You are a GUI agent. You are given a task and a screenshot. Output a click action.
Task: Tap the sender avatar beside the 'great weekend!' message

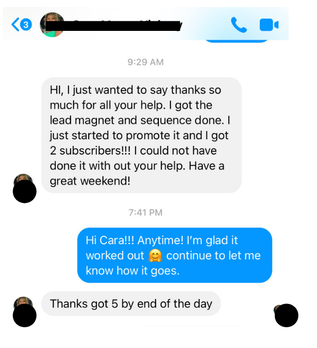pos(24,188)
